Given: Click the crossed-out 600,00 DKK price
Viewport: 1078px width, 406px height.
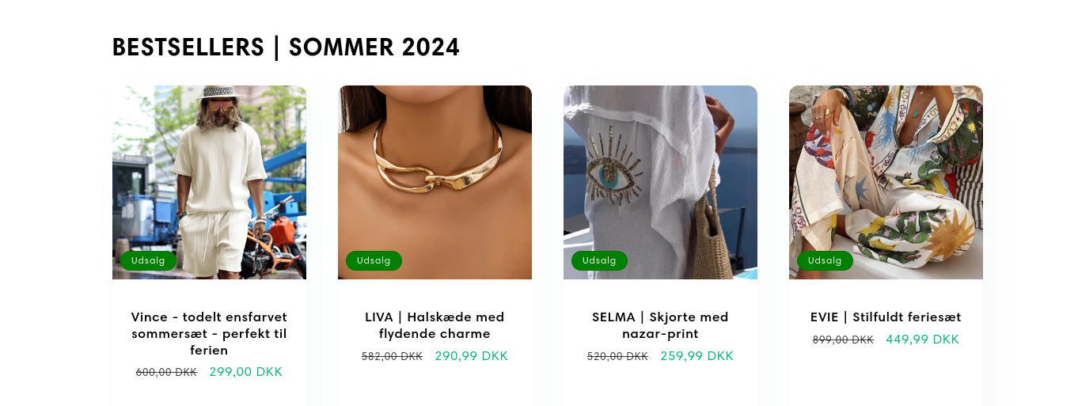Looking at the screenshot, I should pos(166,372).
